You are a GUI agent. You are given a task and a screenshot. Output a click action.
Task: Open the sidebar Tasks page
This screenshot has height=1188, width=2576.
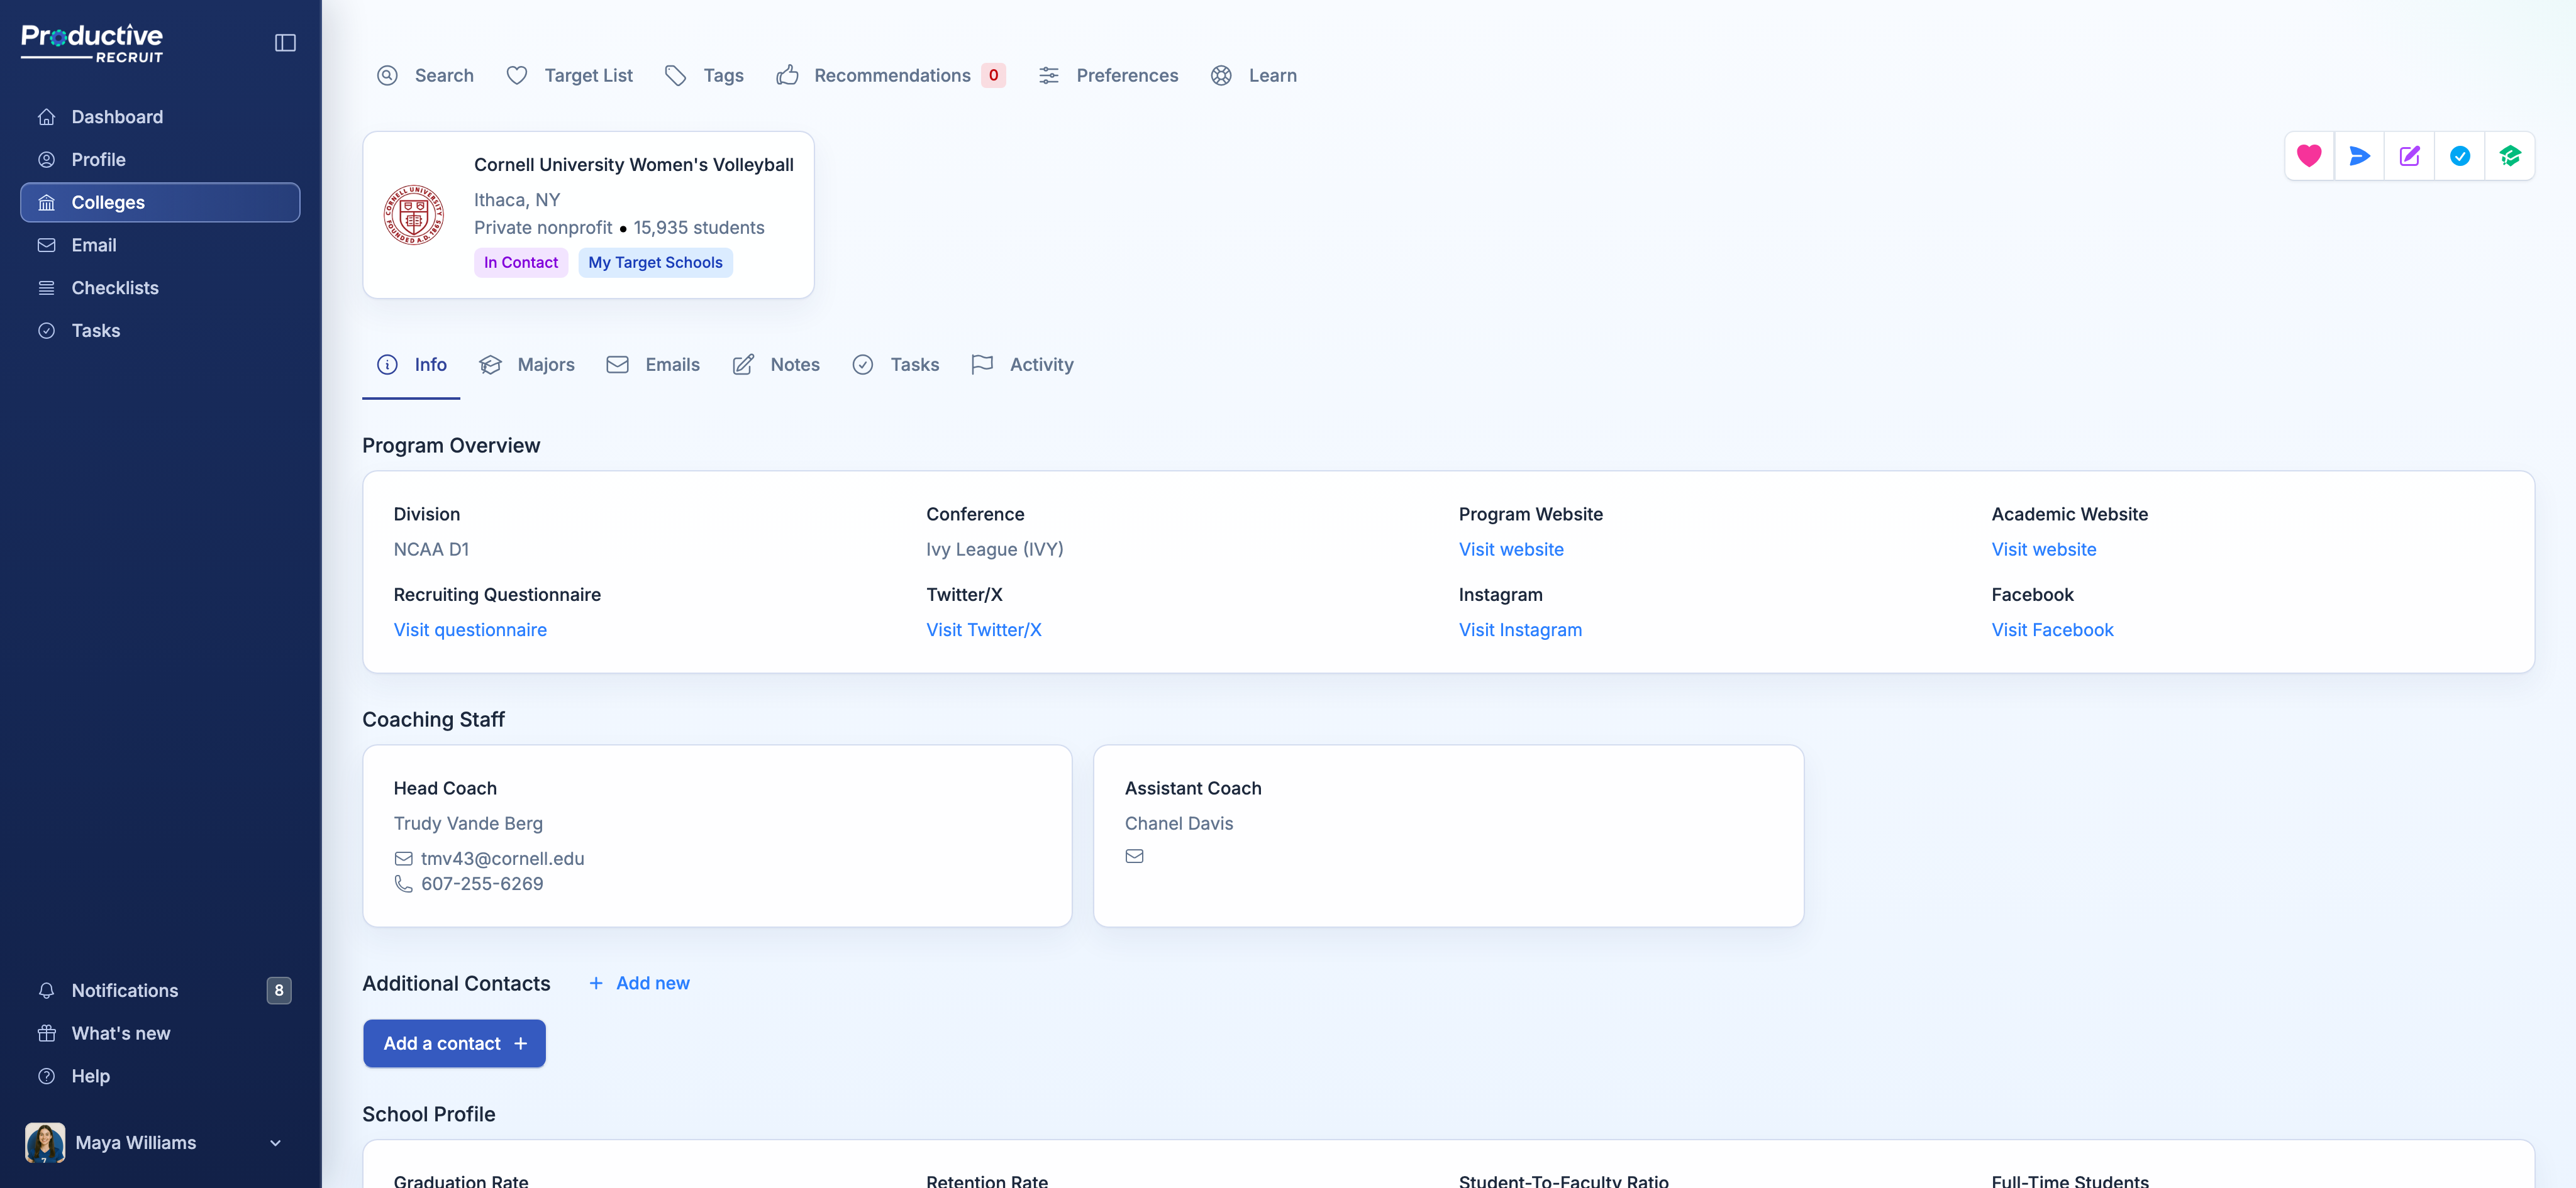(160, 331)
